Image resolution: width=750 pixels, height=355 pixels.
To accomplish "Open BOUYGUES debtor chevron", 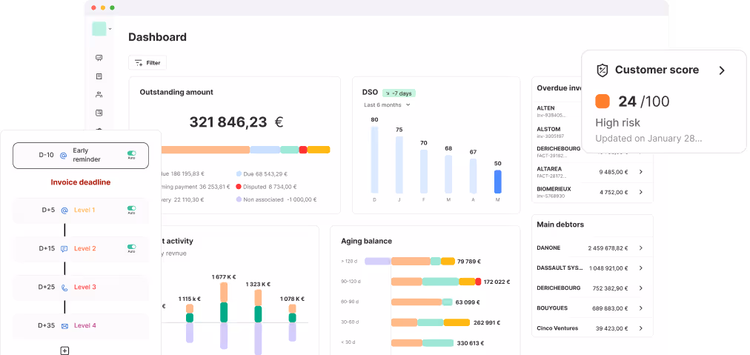I will [641, 308].
